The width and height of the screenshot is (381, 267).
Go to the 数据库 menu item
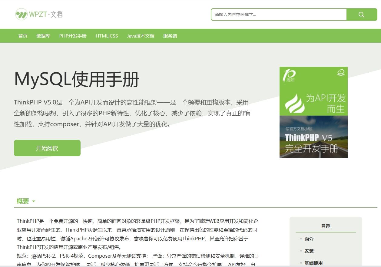[x=43, y=36]
